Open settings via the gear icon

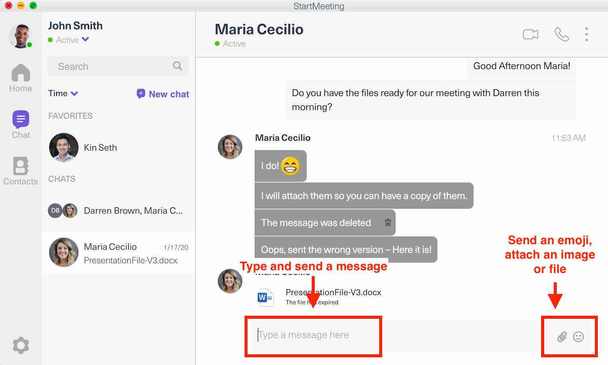coord(21,345)
